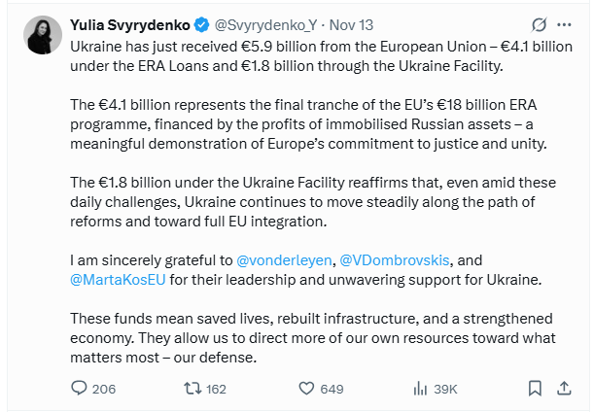The height and width of the screenshot is (412, 594).
Task: Click the share post icon
Action: pos(565,389)
